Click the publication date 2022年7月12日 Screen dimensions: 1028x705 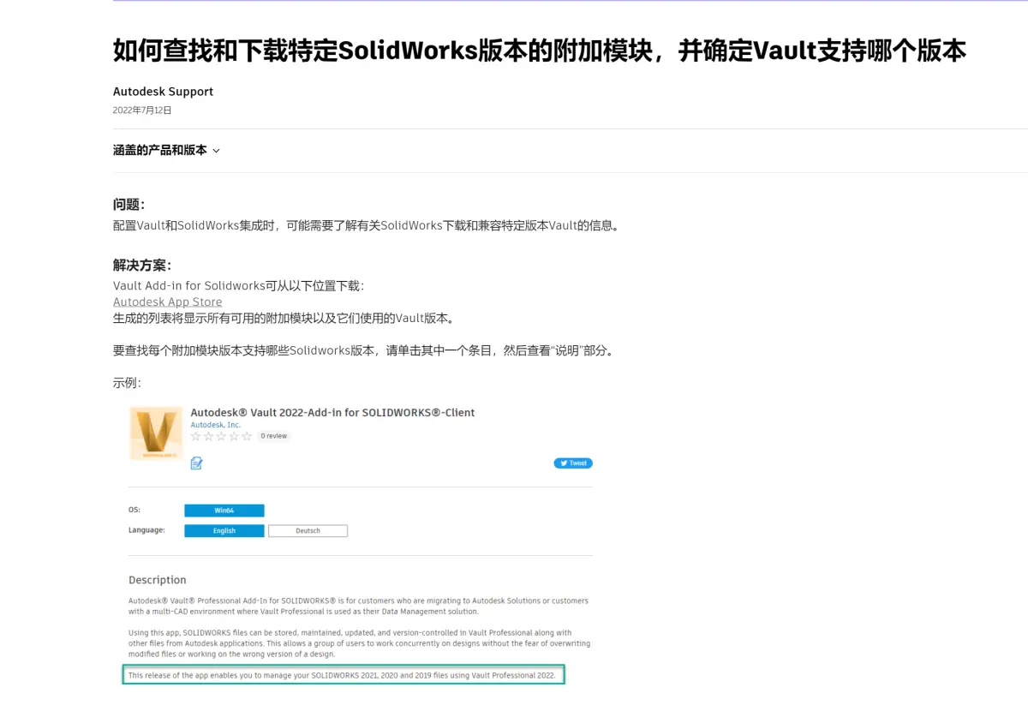point(142,111)
